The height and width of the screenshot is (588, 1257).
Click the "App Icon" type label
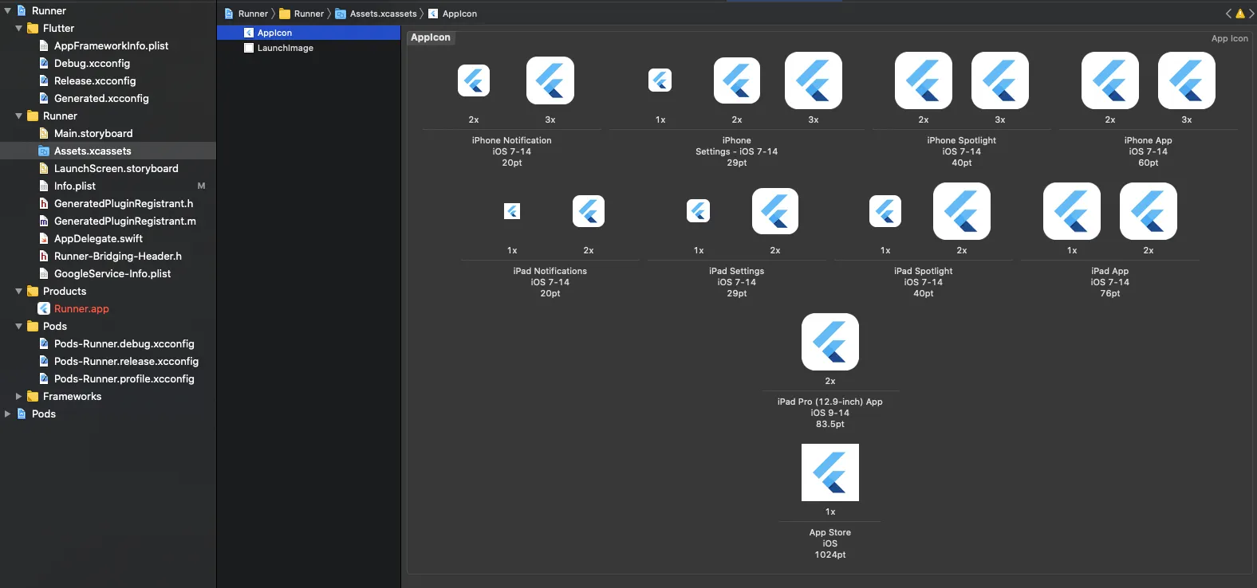[x=1230, y=38]
